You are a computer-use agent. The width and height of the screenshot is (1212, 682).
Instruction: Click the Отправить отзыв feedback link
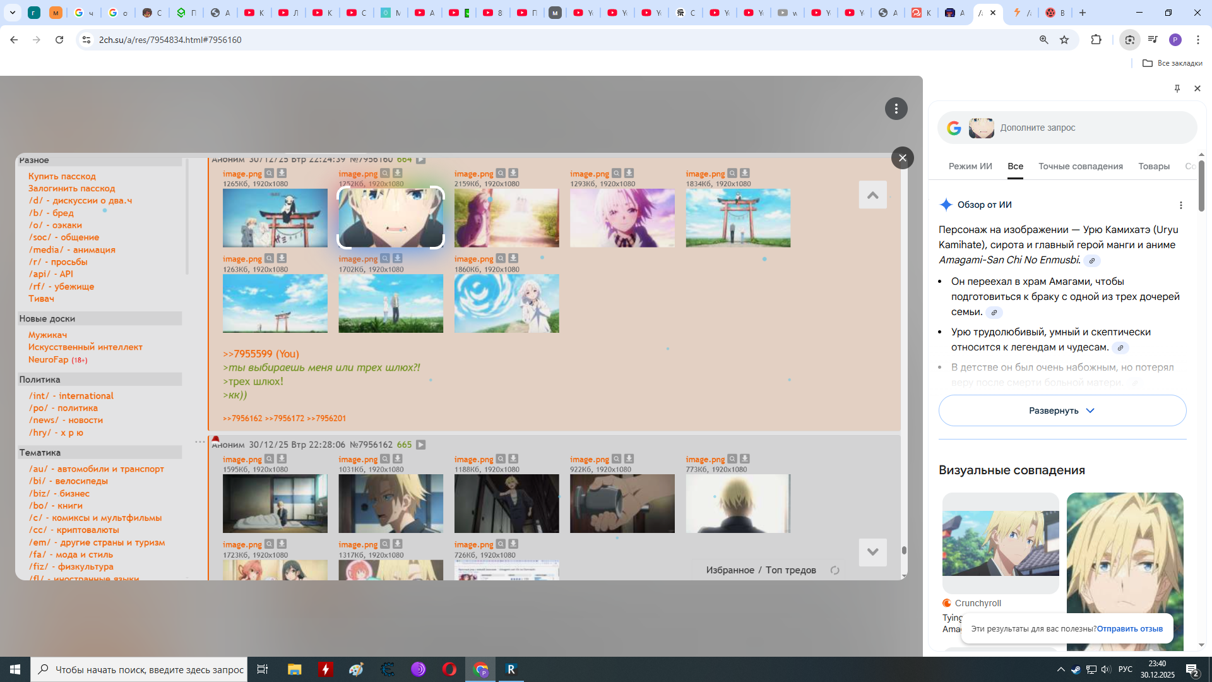tap(1129, 629)
